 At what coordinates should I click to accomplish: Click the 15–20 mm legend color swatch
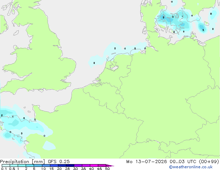pos(54,165)
